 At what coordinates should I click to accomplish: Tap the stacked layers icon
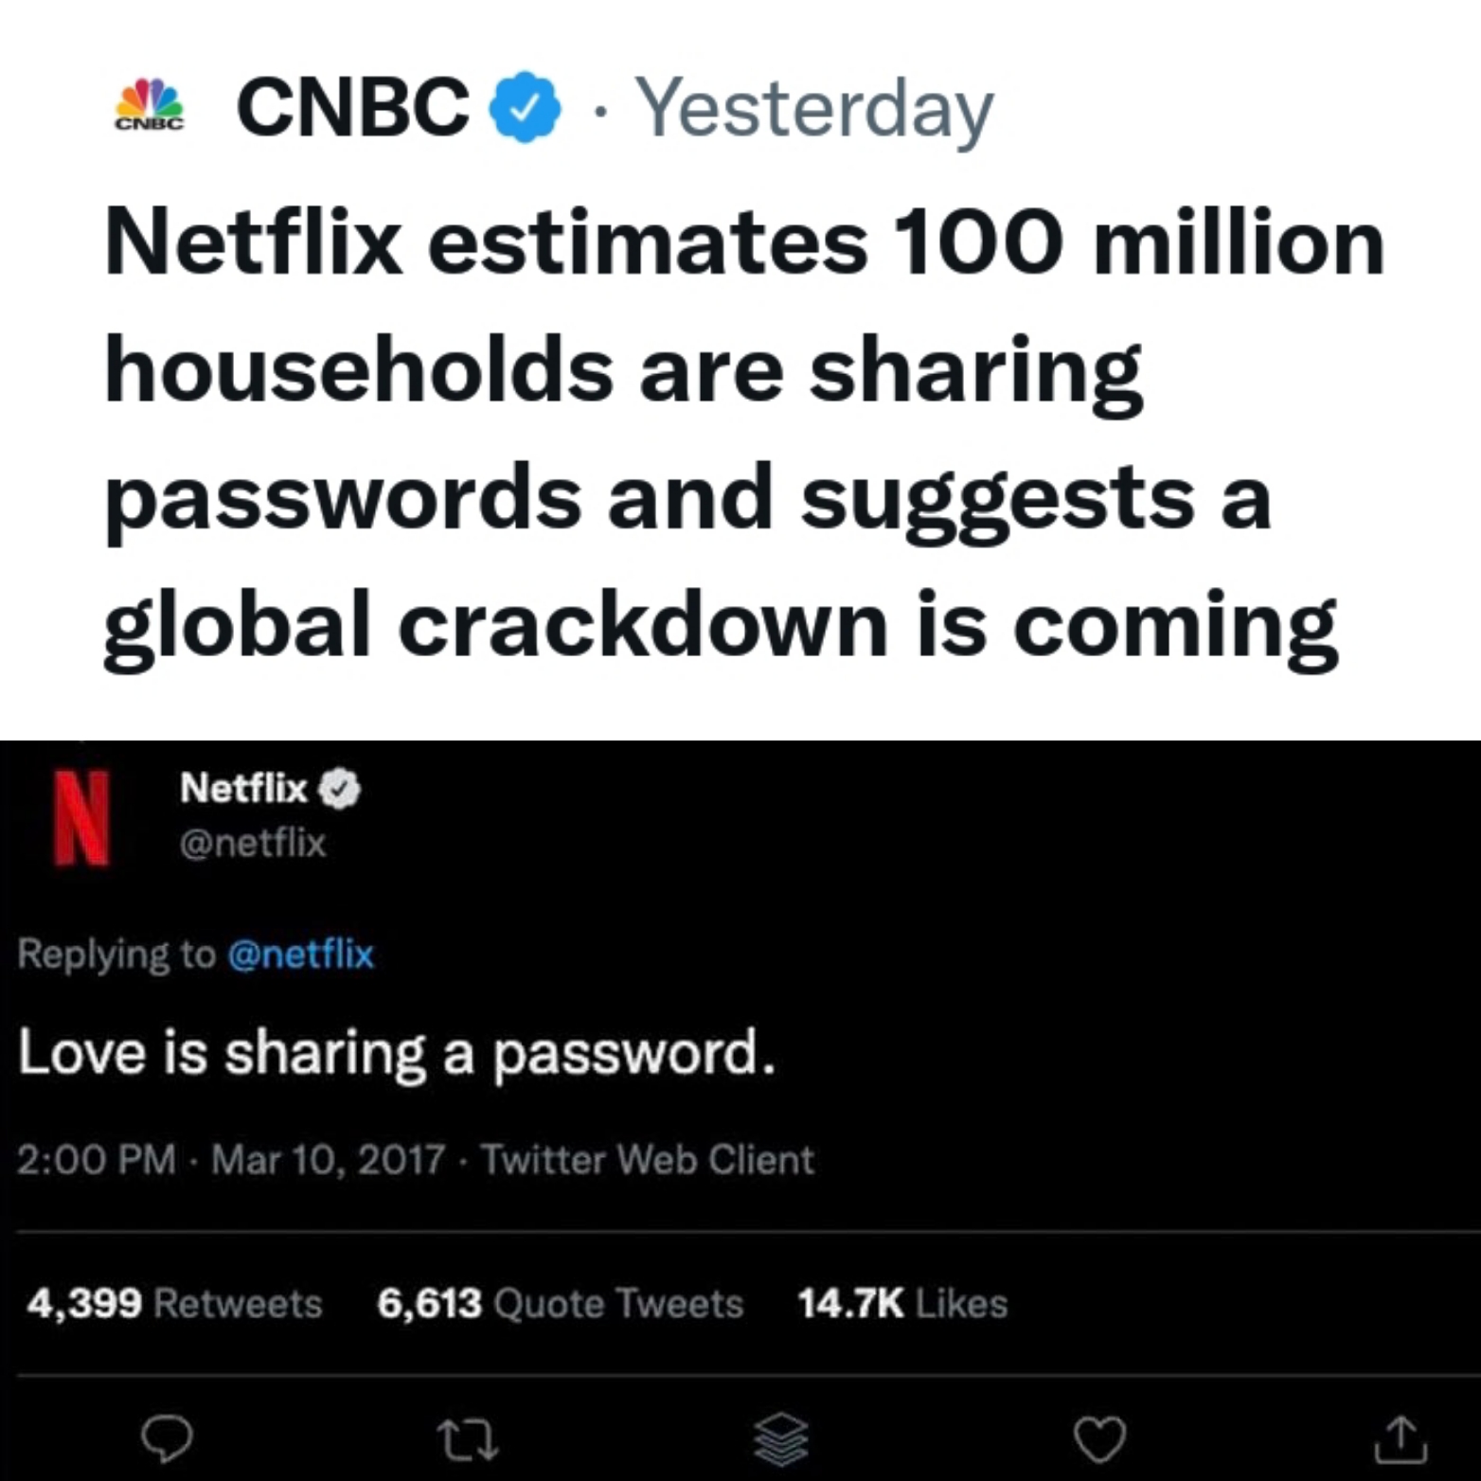click(780, 1439)
